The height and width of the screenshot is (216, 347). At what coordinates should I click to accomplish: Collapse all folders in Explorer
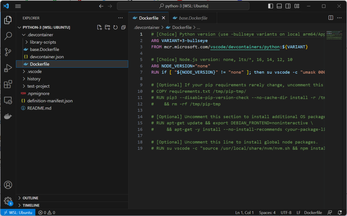tap(124, 27)
